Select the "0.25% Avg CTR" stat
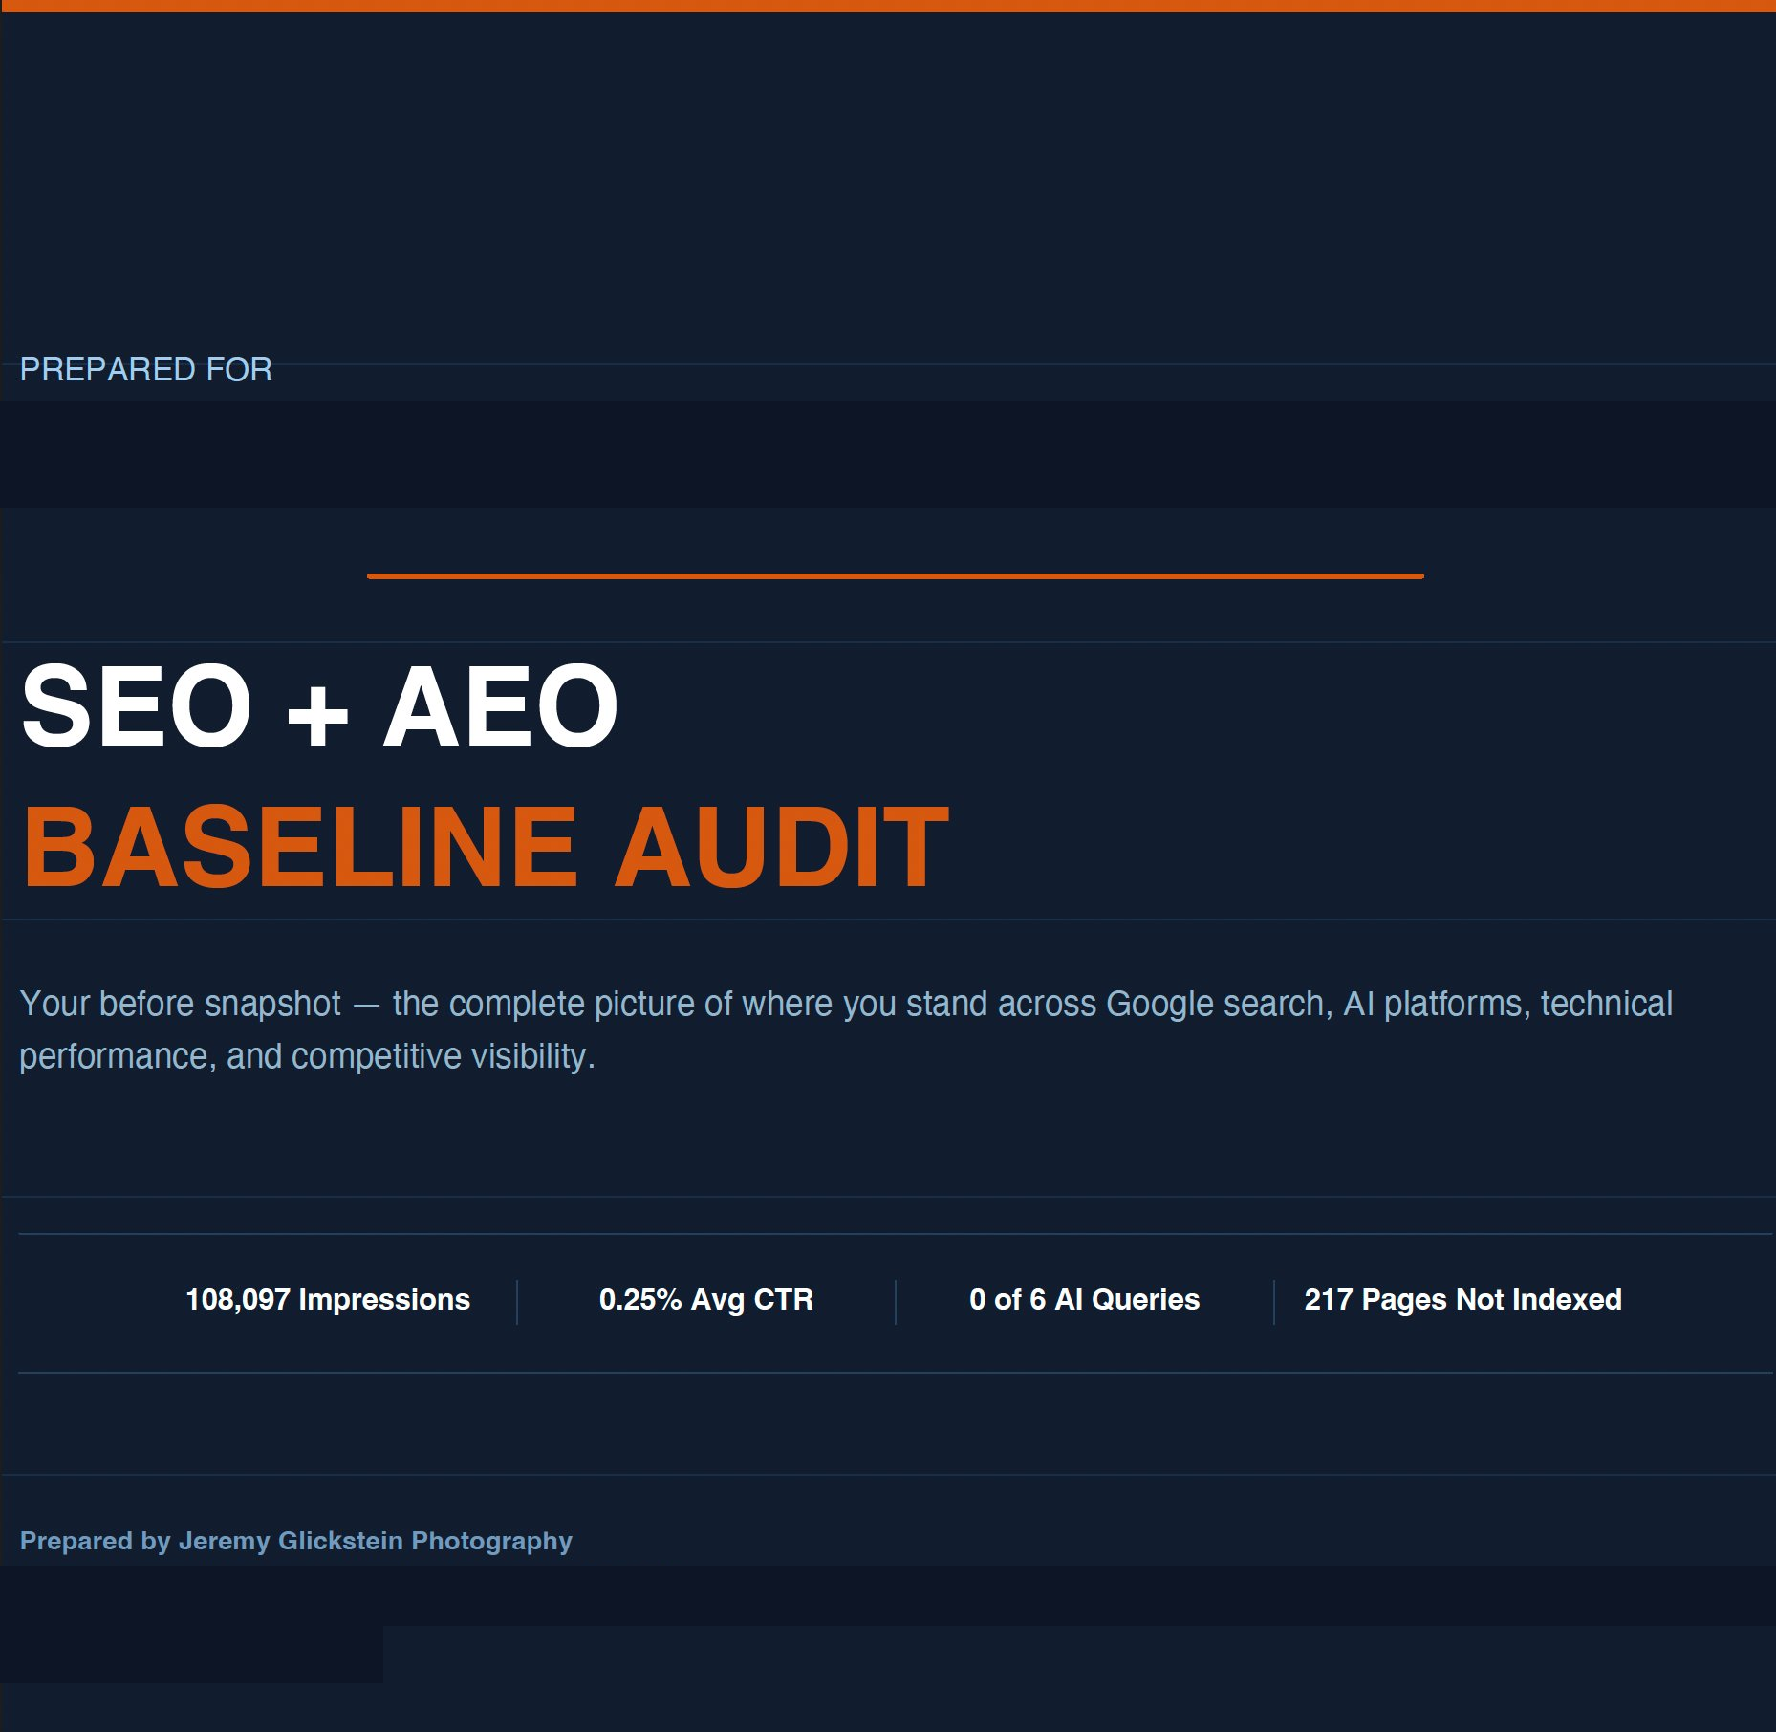This screenshot has height=1732, width=1776. pos(706,1299)
